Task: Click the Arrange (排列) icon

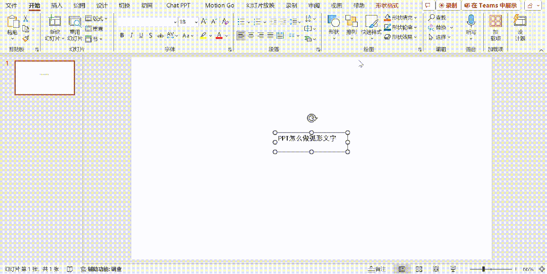Action: coord(351,21)
